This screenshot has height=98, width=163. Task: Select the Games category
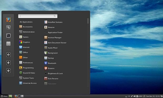pyautogui.click(x=24, y=37)
